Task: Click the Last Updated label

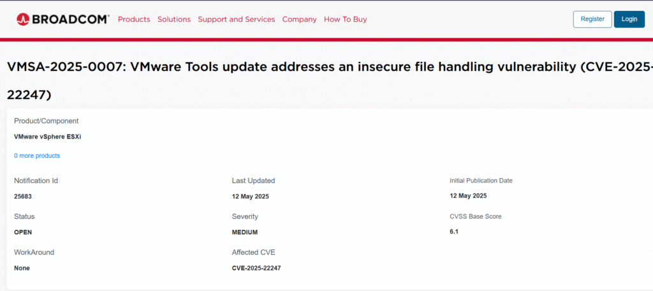Action: tap(254, 181)
